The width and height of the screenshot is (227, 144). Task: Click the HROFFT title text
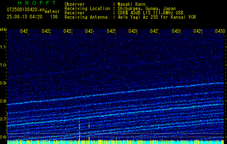pos(37,3)
